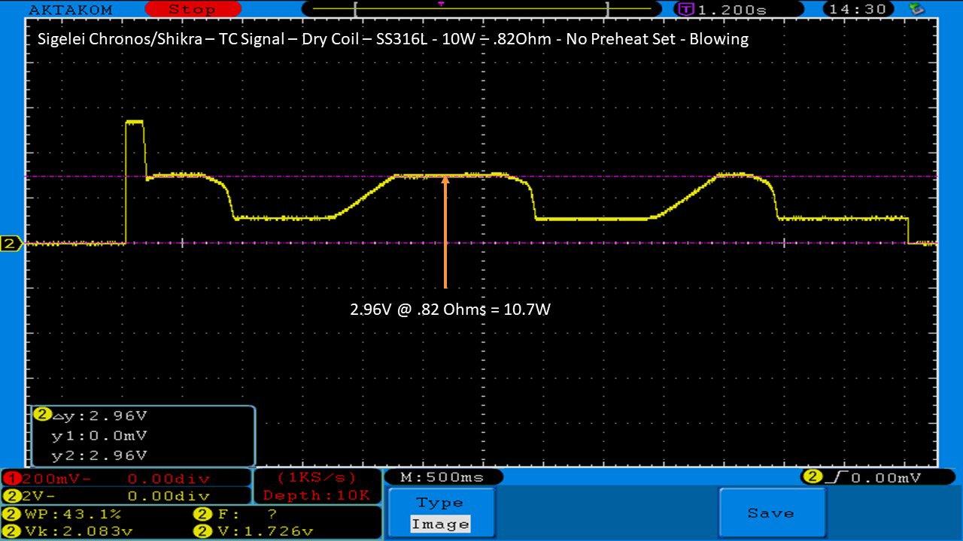The image size is (963, 541).
Task: Toggle the red Stop run status indicator
Action: 191,10
